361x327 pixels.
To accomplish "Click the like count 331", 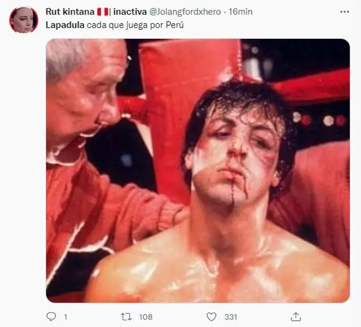I will click(231, 317).
